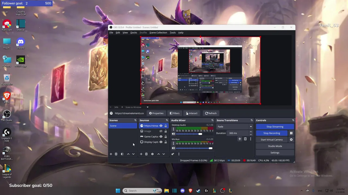The image size is (348, 195).
Task: Decrease transition duration stepper down
Action: coord(251,134)
